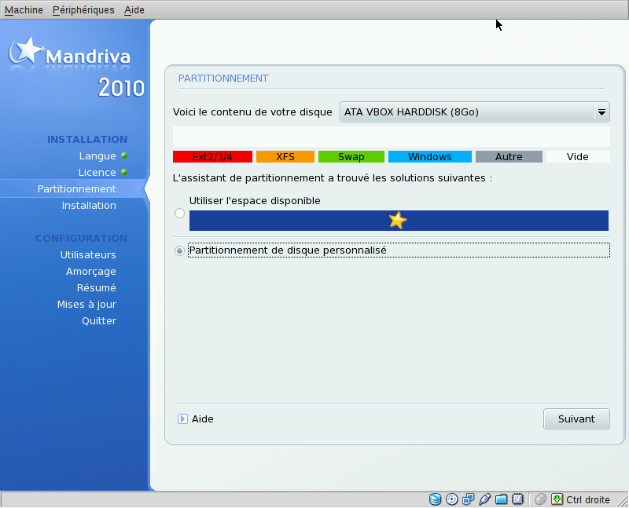Screen dimensions: 629x508
Task: Click the INSTALLATION section header
Action: pyautogui.click(x=87, y=140)
